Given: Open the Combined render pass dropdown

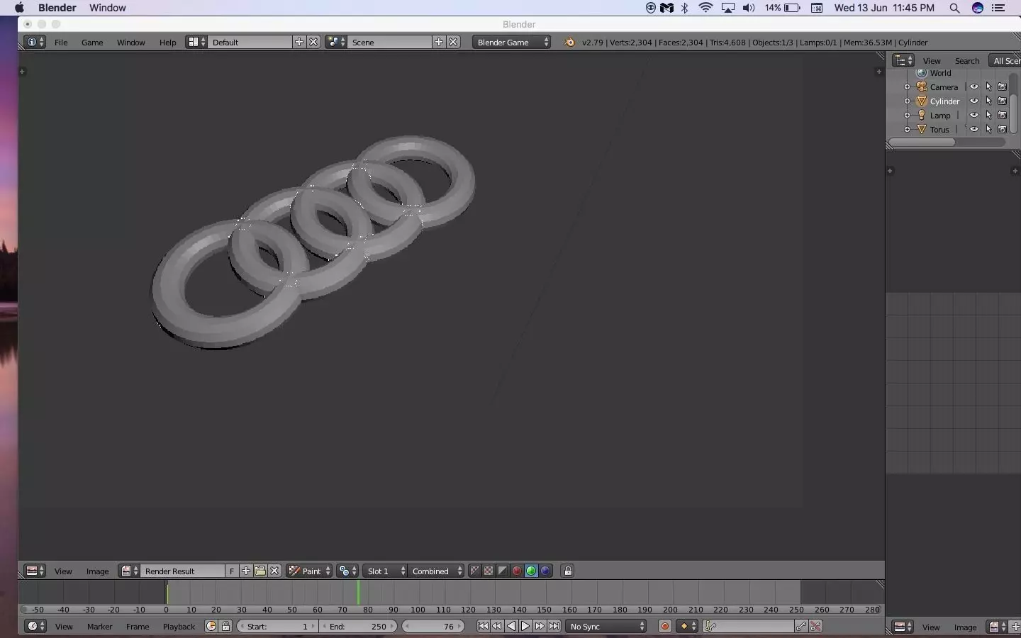Looking at the screenshot, I should pos(436,571).
